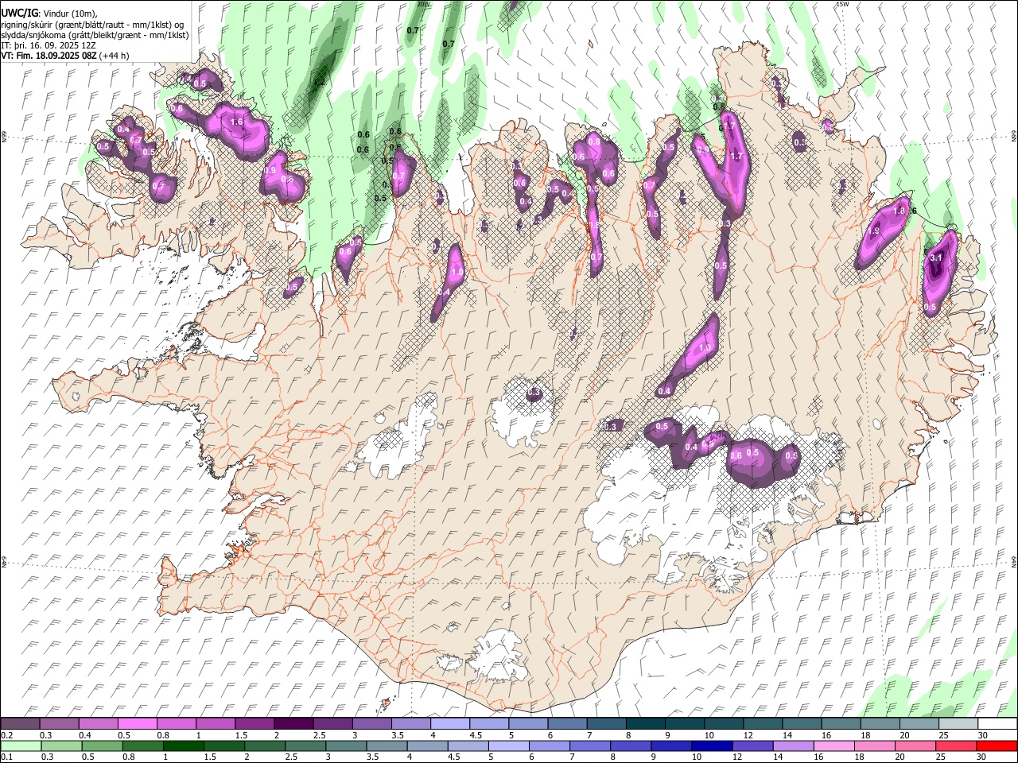1018x763 pixels.
Task: Click the violet rain swatch for 14–16
Action: 793,746
